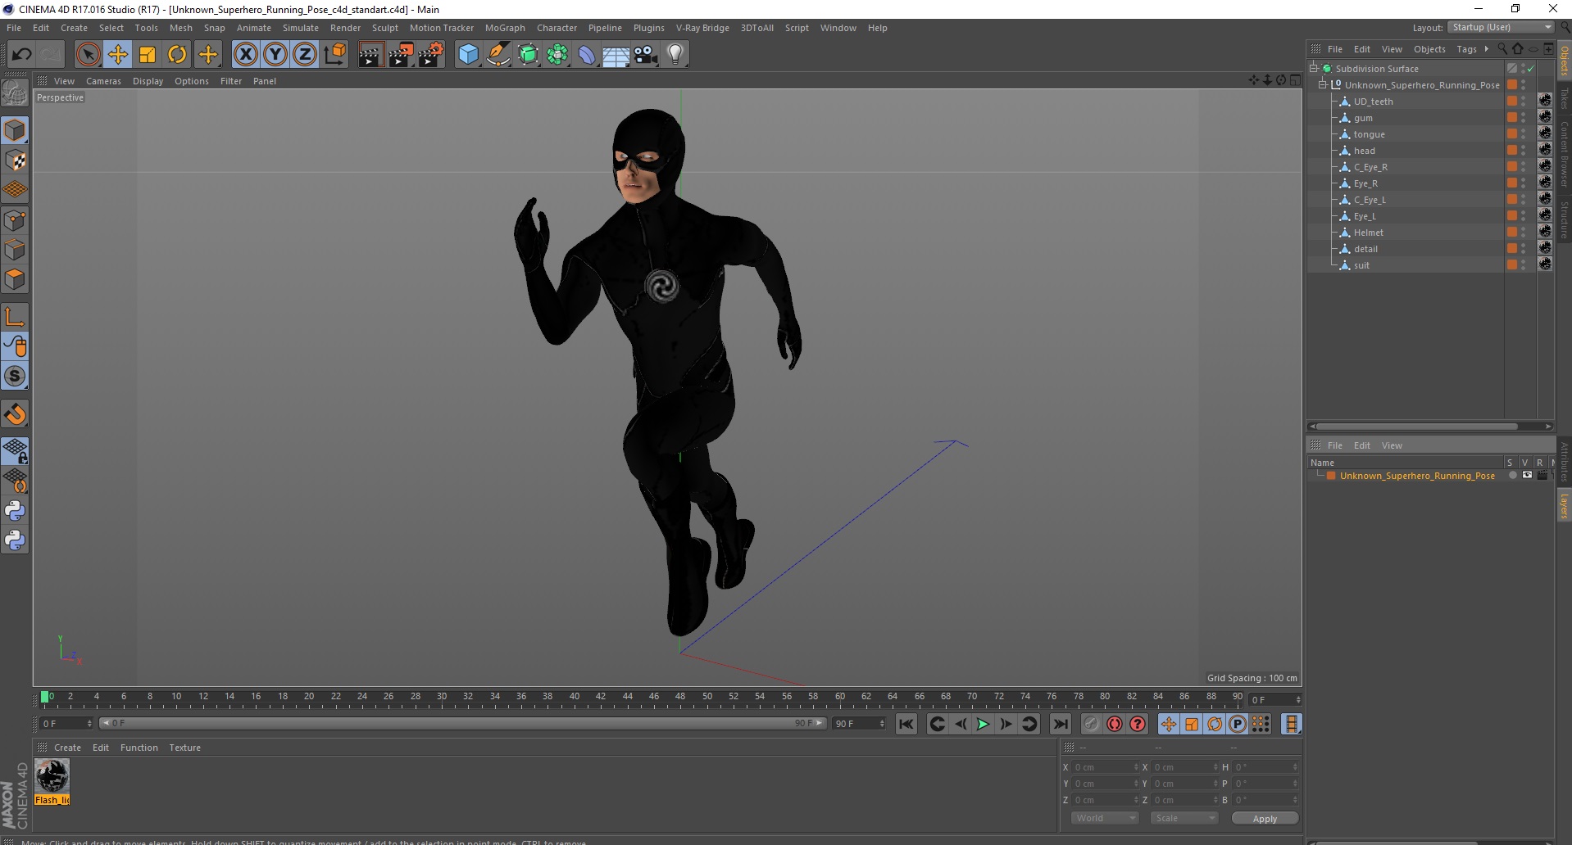Viewport: 1572px width, 845px height.
Task: Add a Floor environment object icon
Action: [616, 55]
